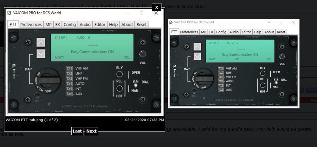Adjust VOL knob in right window panel
Screen dimensions: 317x147
pyautogui.click(x=282, y=56)
